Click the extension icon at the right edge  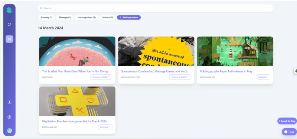coord(296,71)
